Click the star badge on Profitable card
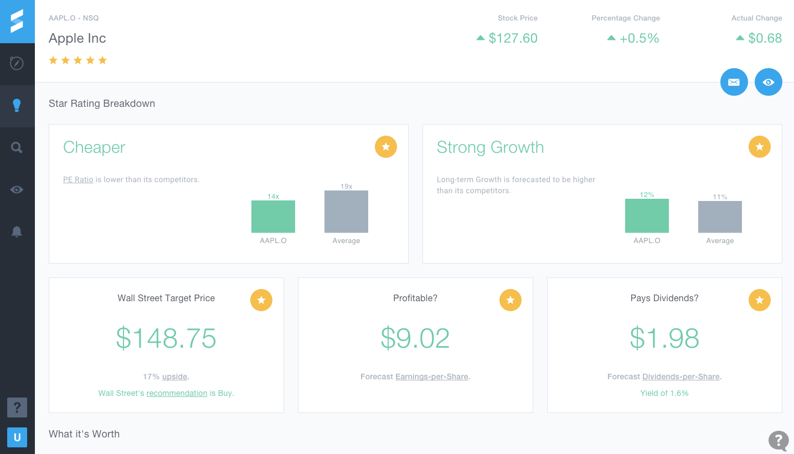 (511, 300)
